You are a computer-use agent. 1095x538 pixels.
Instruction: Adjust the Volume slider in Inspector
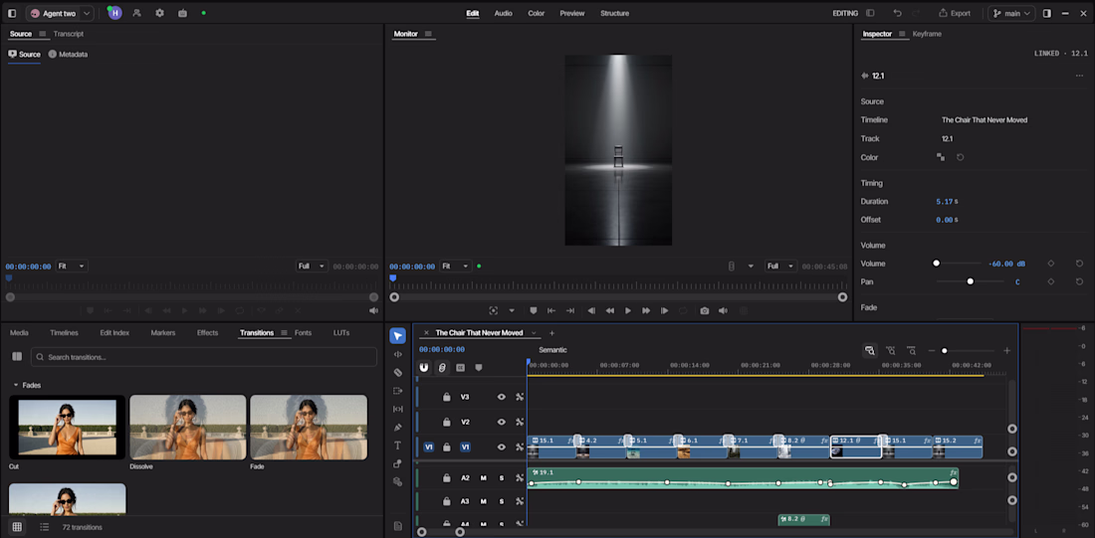click(958, 264)
